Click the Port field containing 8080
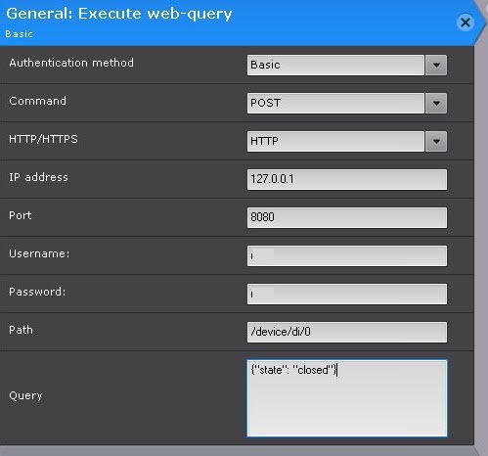The width and height of the screenshot is (488, 456). 347,217
